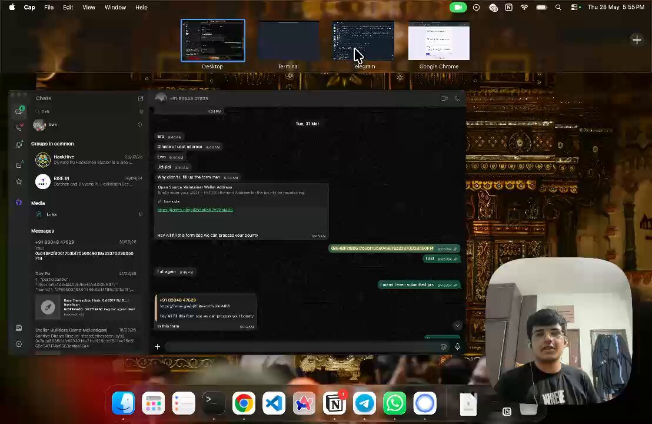
Task: Open Terminal from the Dock
Action: 214,403
